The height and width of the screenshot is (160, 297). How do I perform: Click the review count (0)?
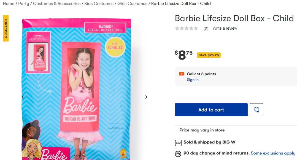pos(206,28)
